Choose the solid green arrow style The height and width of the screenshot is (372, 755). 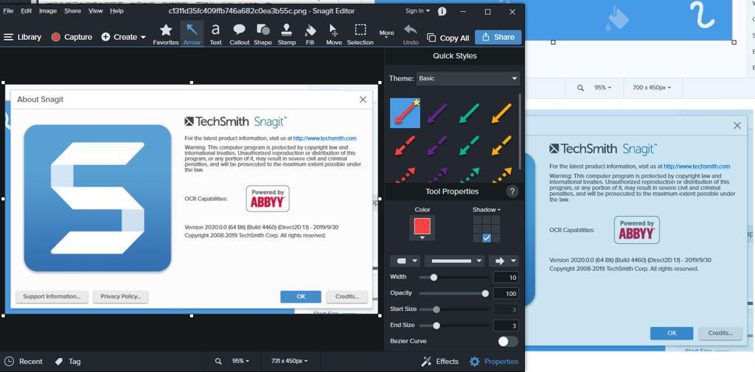tap(470, 113)
